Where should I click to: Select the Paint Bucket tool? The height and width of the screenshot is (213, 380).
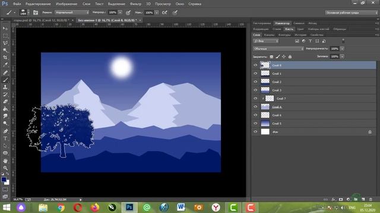[x=5, y=109]
